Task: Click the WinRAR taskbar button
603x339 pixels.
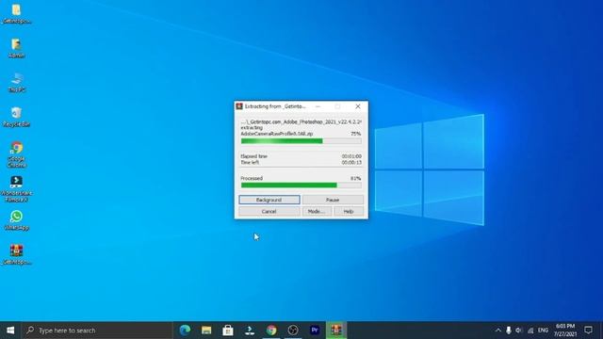Action: point(336,331)
